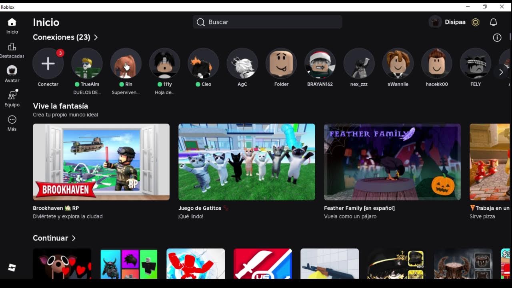Screen dimensions: 512x288
Task: Open the pig face game in Continuar
Action: click(62, 264)
